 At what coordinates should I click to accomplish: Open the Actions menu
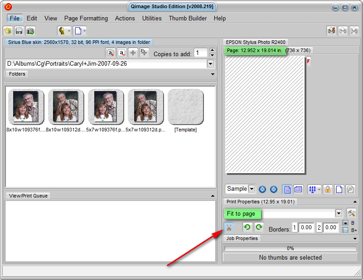pos(125,18)
